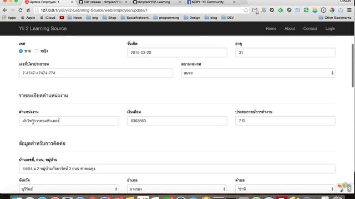355x199 pixels.
Task: Select the หญิง gender radio button
Action: point(37,51)
